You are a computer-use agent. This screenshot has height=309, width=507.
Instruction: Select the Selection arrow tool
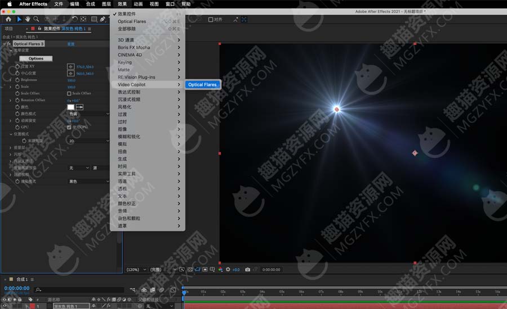[x=19, y=19]
